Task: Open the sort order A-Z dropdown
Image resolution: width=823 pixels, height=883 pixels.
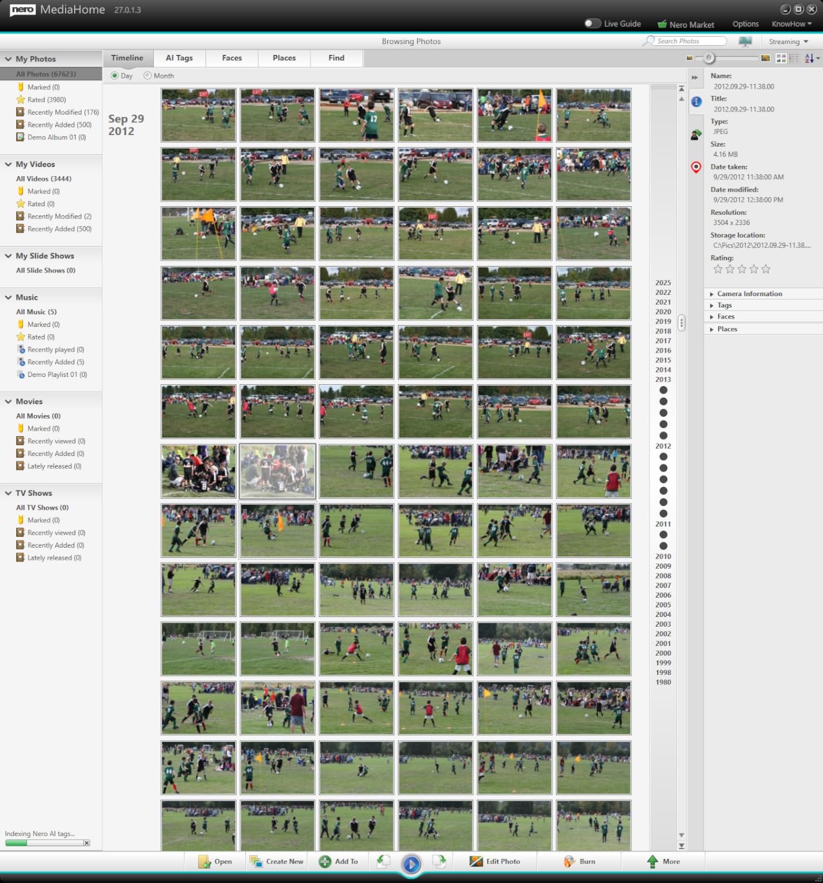Action: [812, 58]
